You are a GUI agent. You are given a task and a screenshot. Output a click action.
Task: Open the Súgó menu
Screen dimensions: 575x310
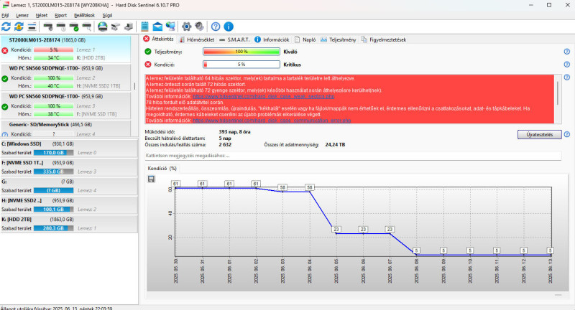pyautogui.click(x=107, y=15)
